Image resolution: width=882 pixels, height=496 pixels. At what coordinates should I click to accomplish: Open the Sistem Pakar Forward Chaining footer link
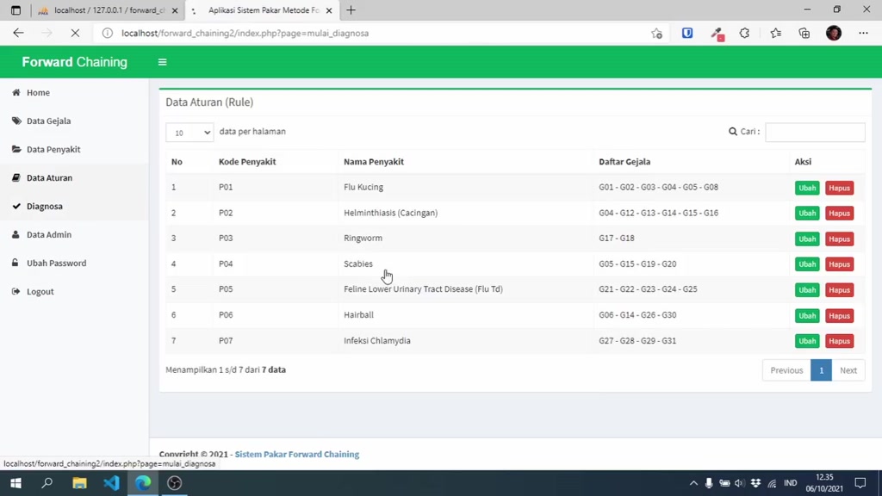pos(296,454)
